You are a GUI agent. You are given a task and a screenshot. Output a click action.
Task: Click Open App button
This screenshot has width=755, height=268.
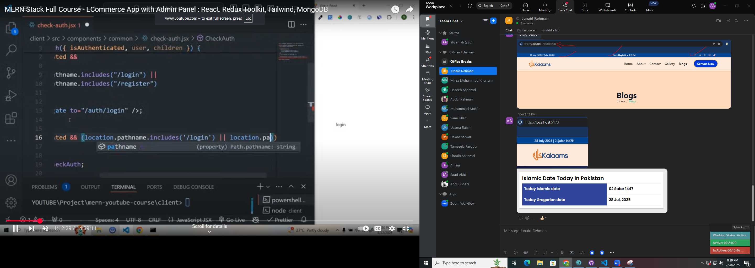[x=740, y=227]
